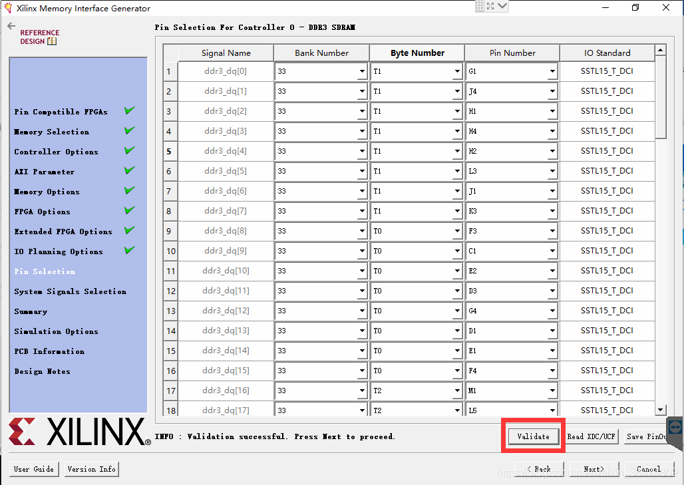The width and height of the screenshot is (684, 485).
Task: Click IO Standard cell for ddr3_dq[6]
Action: click(x=607, y=190)
